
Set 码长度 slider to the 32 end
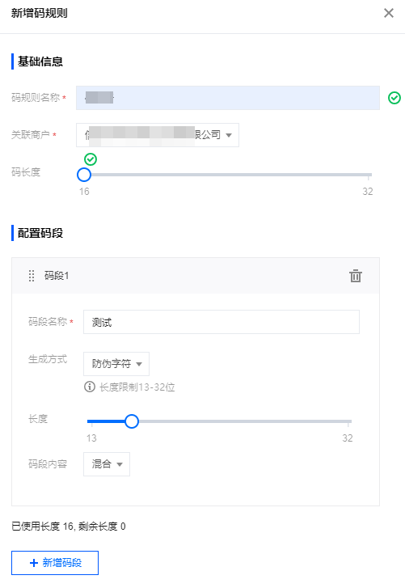pos(369,175)
